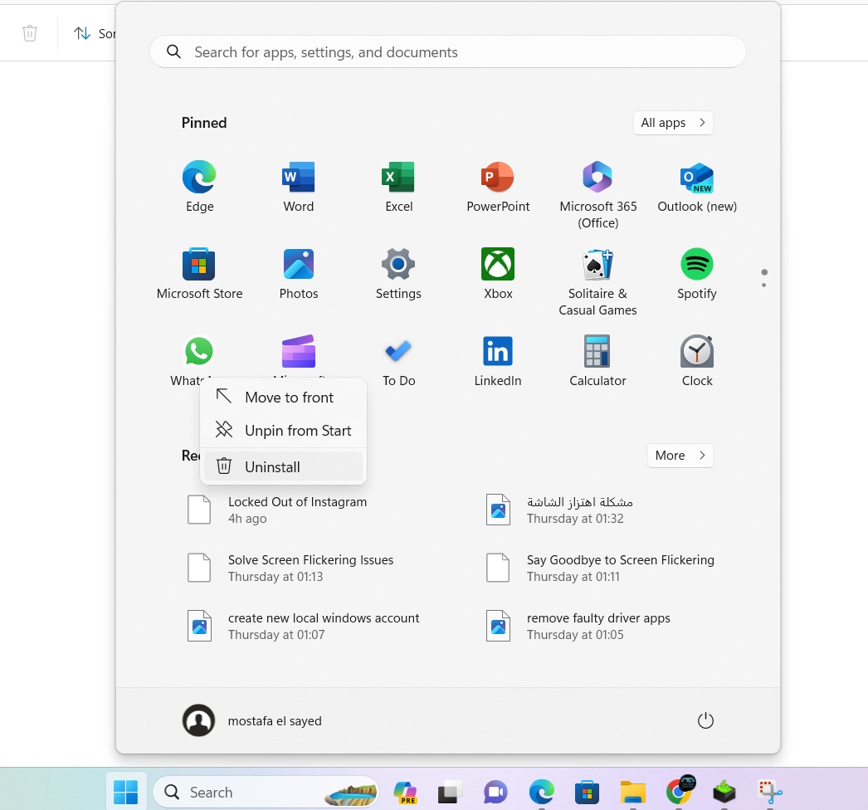
Task: Open Task View on the taskbar
Action: (x=449, y=793)
